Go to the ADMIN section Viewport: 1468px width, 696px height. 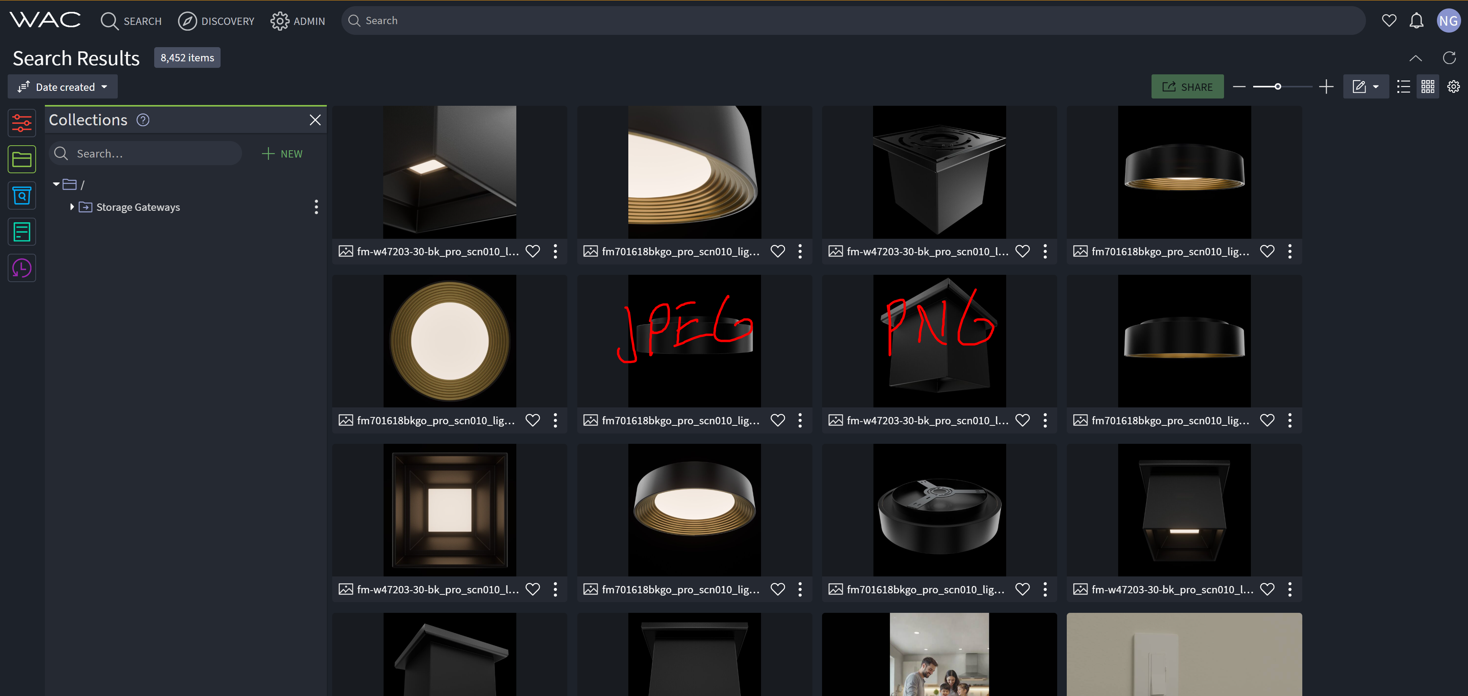click(298, 21)
